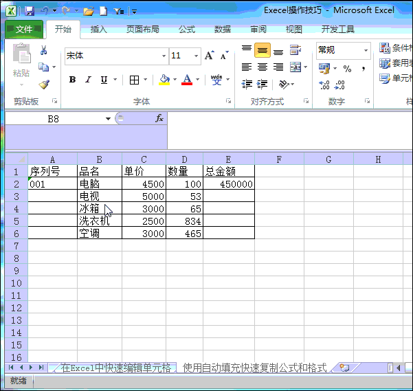
Task: Click the Save icon in quick access toolbar
Action: (x=30, y=11)
